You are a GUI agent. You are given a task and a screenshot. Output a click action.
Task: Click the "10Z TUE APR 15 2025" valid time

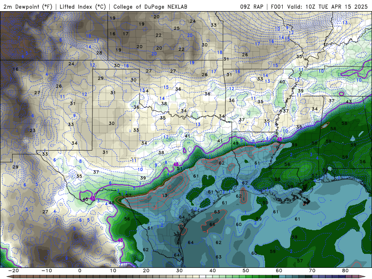[x=336, y=7]
